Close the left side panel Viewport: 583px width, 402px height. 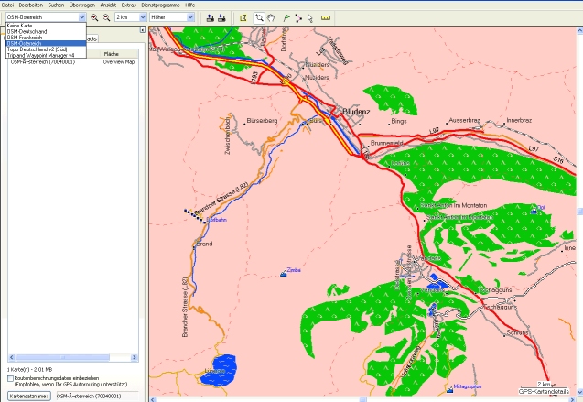coord(143,30)
